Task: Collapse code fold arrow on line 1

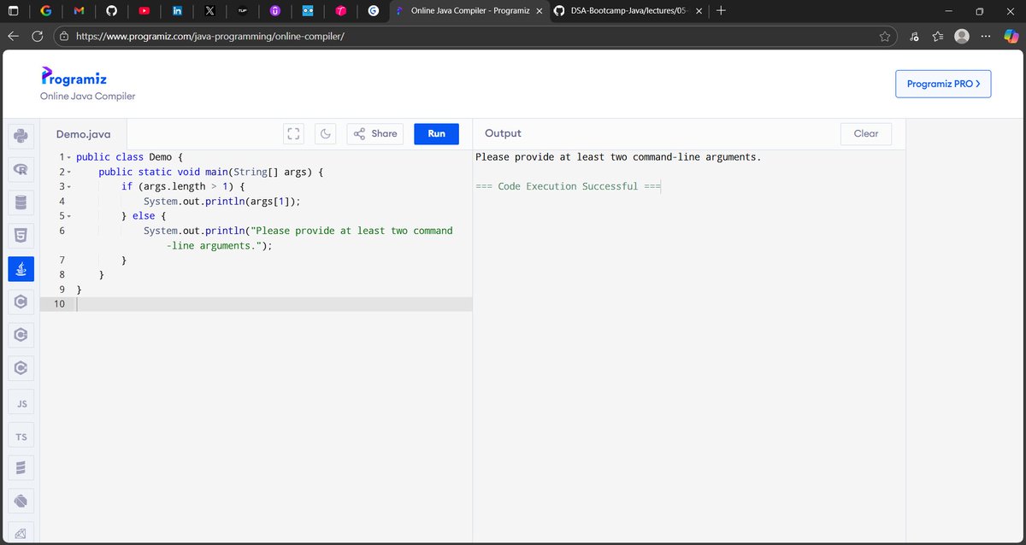Action: pyautogui.click(x=68, y=158)
